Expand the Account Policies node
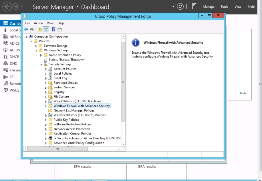The width and height of the screenshot is (262, 181). 46,69
